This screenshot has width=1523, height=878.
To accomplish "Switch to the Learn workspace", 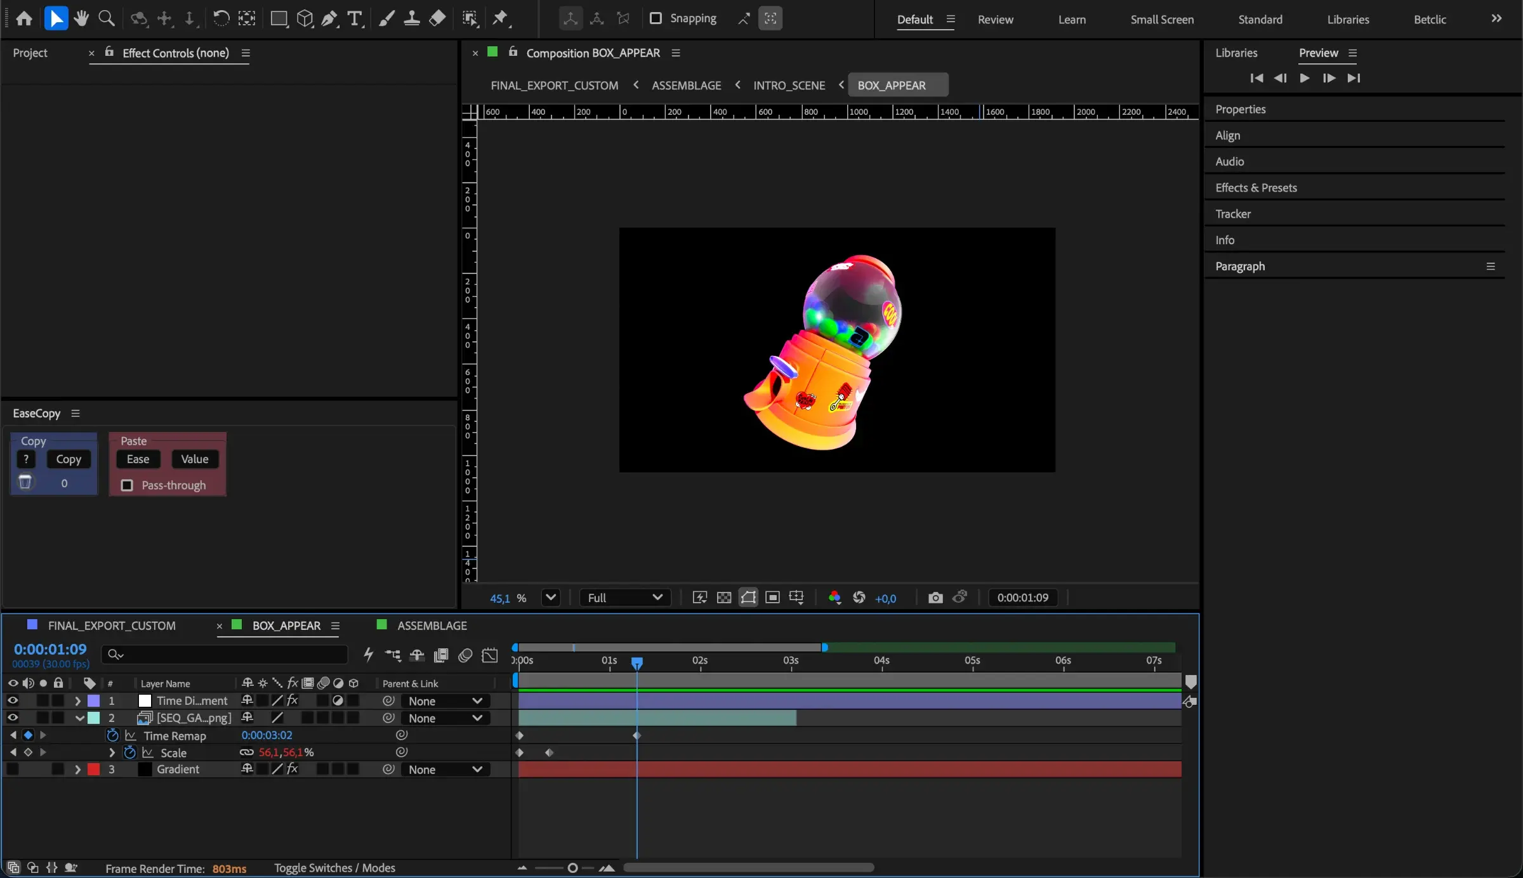I will click(1072, 20).
